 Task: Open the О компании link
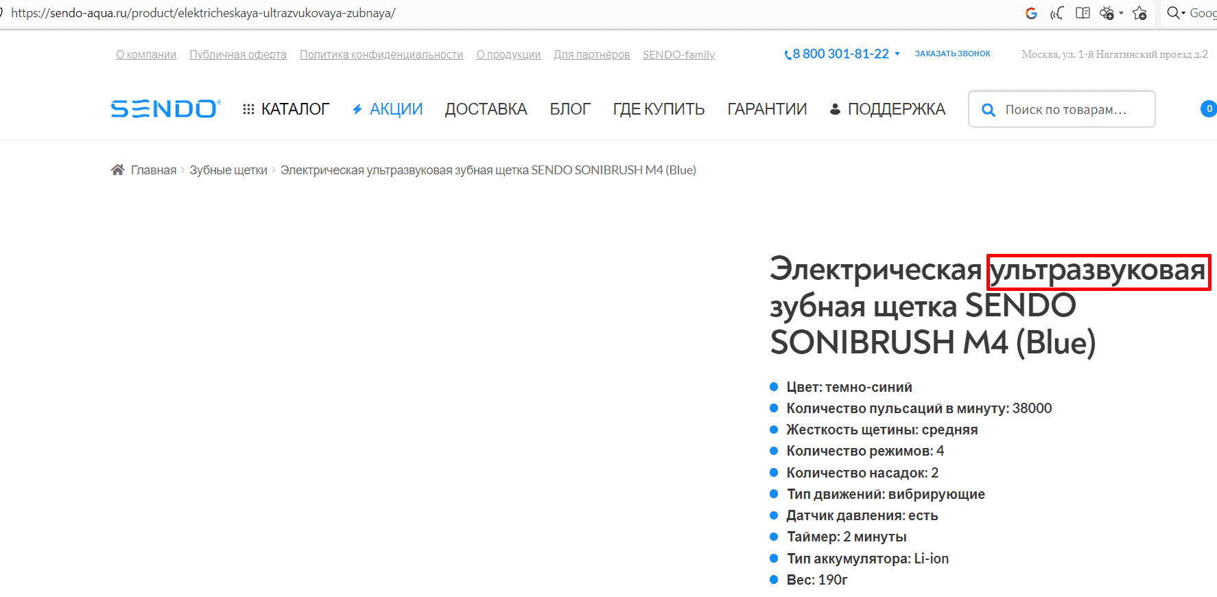coord(146,54)
